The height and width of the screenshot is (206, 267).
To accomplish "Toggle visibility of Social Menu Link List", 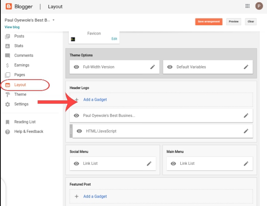I will click(x=76, y=163).
